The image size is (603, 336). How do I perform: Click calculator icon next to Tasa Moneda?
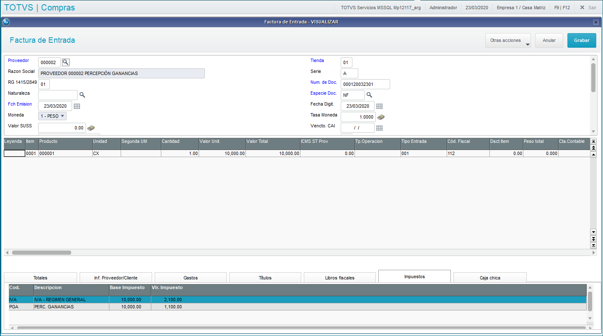[381, 117]
